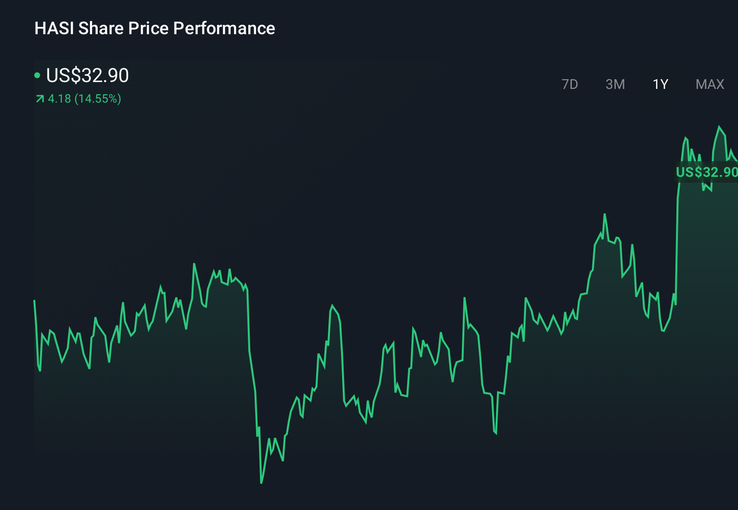The image size is (738, 510).
Task: Click the chart's starting data point
Action: (34, 300)
